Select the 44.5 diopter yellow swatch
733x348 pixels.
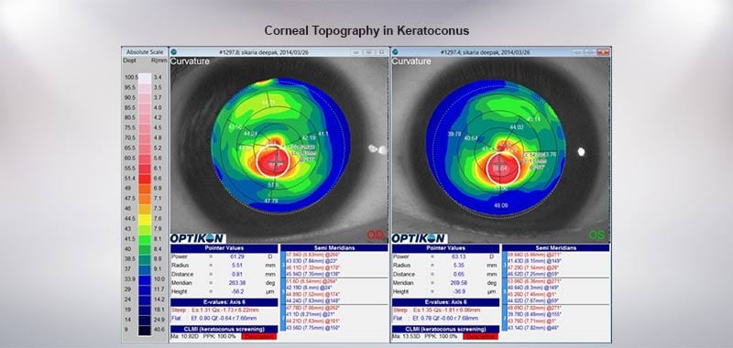tap(145, 219)
